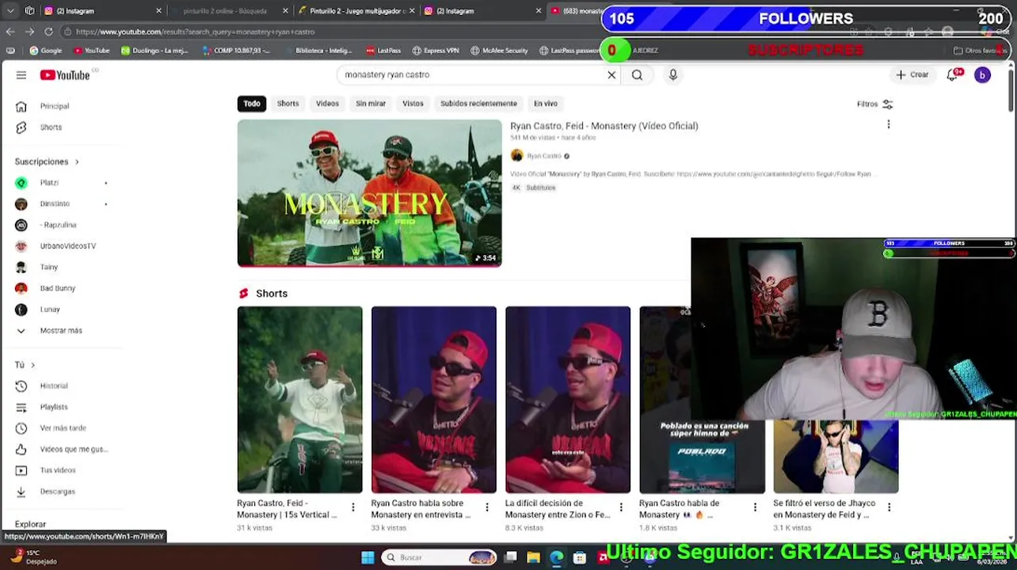Select the En vivo filter chip
This screenshot has height=570, width=1017.
click(546, 104)
